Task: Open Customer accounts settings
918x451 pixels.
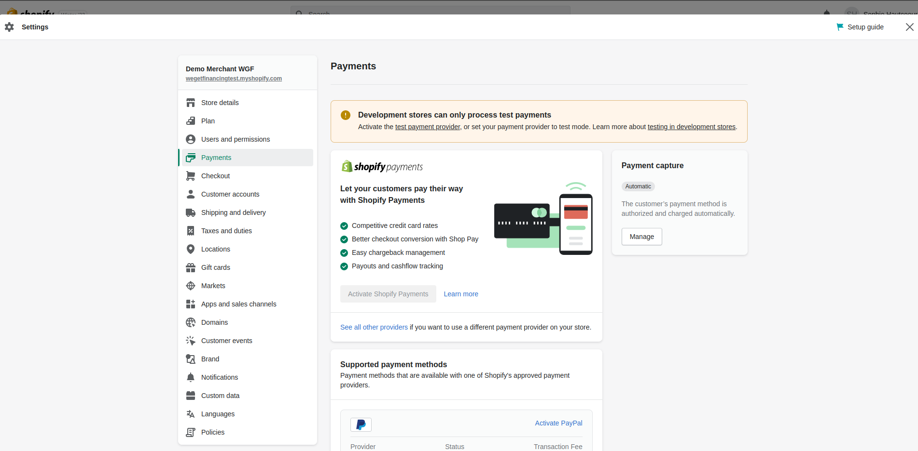Action: (248, 194)
